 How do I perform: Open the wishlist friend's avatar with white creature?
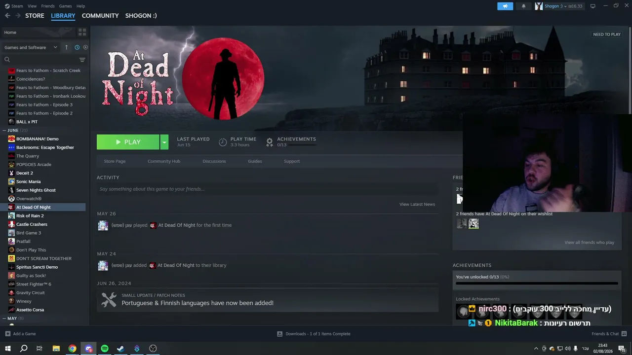[x=474, y=224]
